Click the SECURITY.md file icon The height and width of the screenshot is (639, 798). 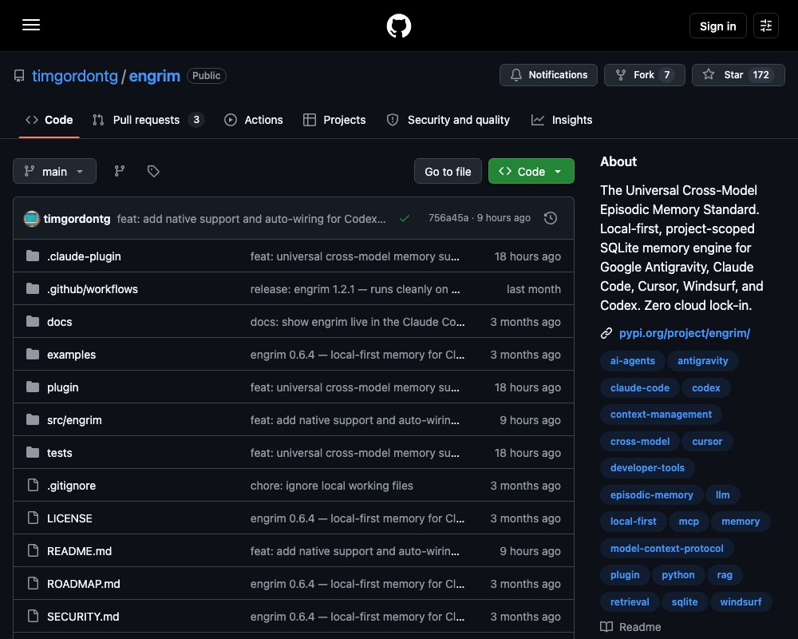click(x=33, y=616)
